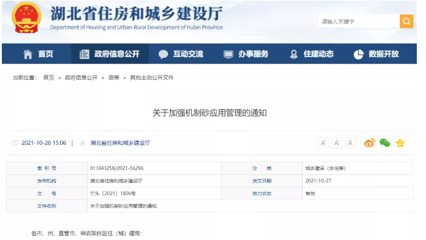Share the article to WeChat
426x240 pixels.
(385, 142)
